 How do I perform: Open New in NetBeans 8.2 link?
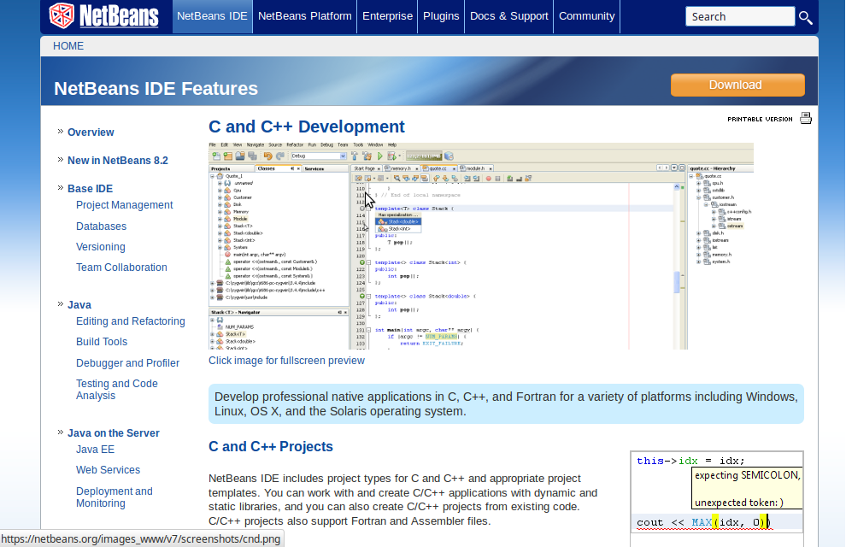point(118,160)
